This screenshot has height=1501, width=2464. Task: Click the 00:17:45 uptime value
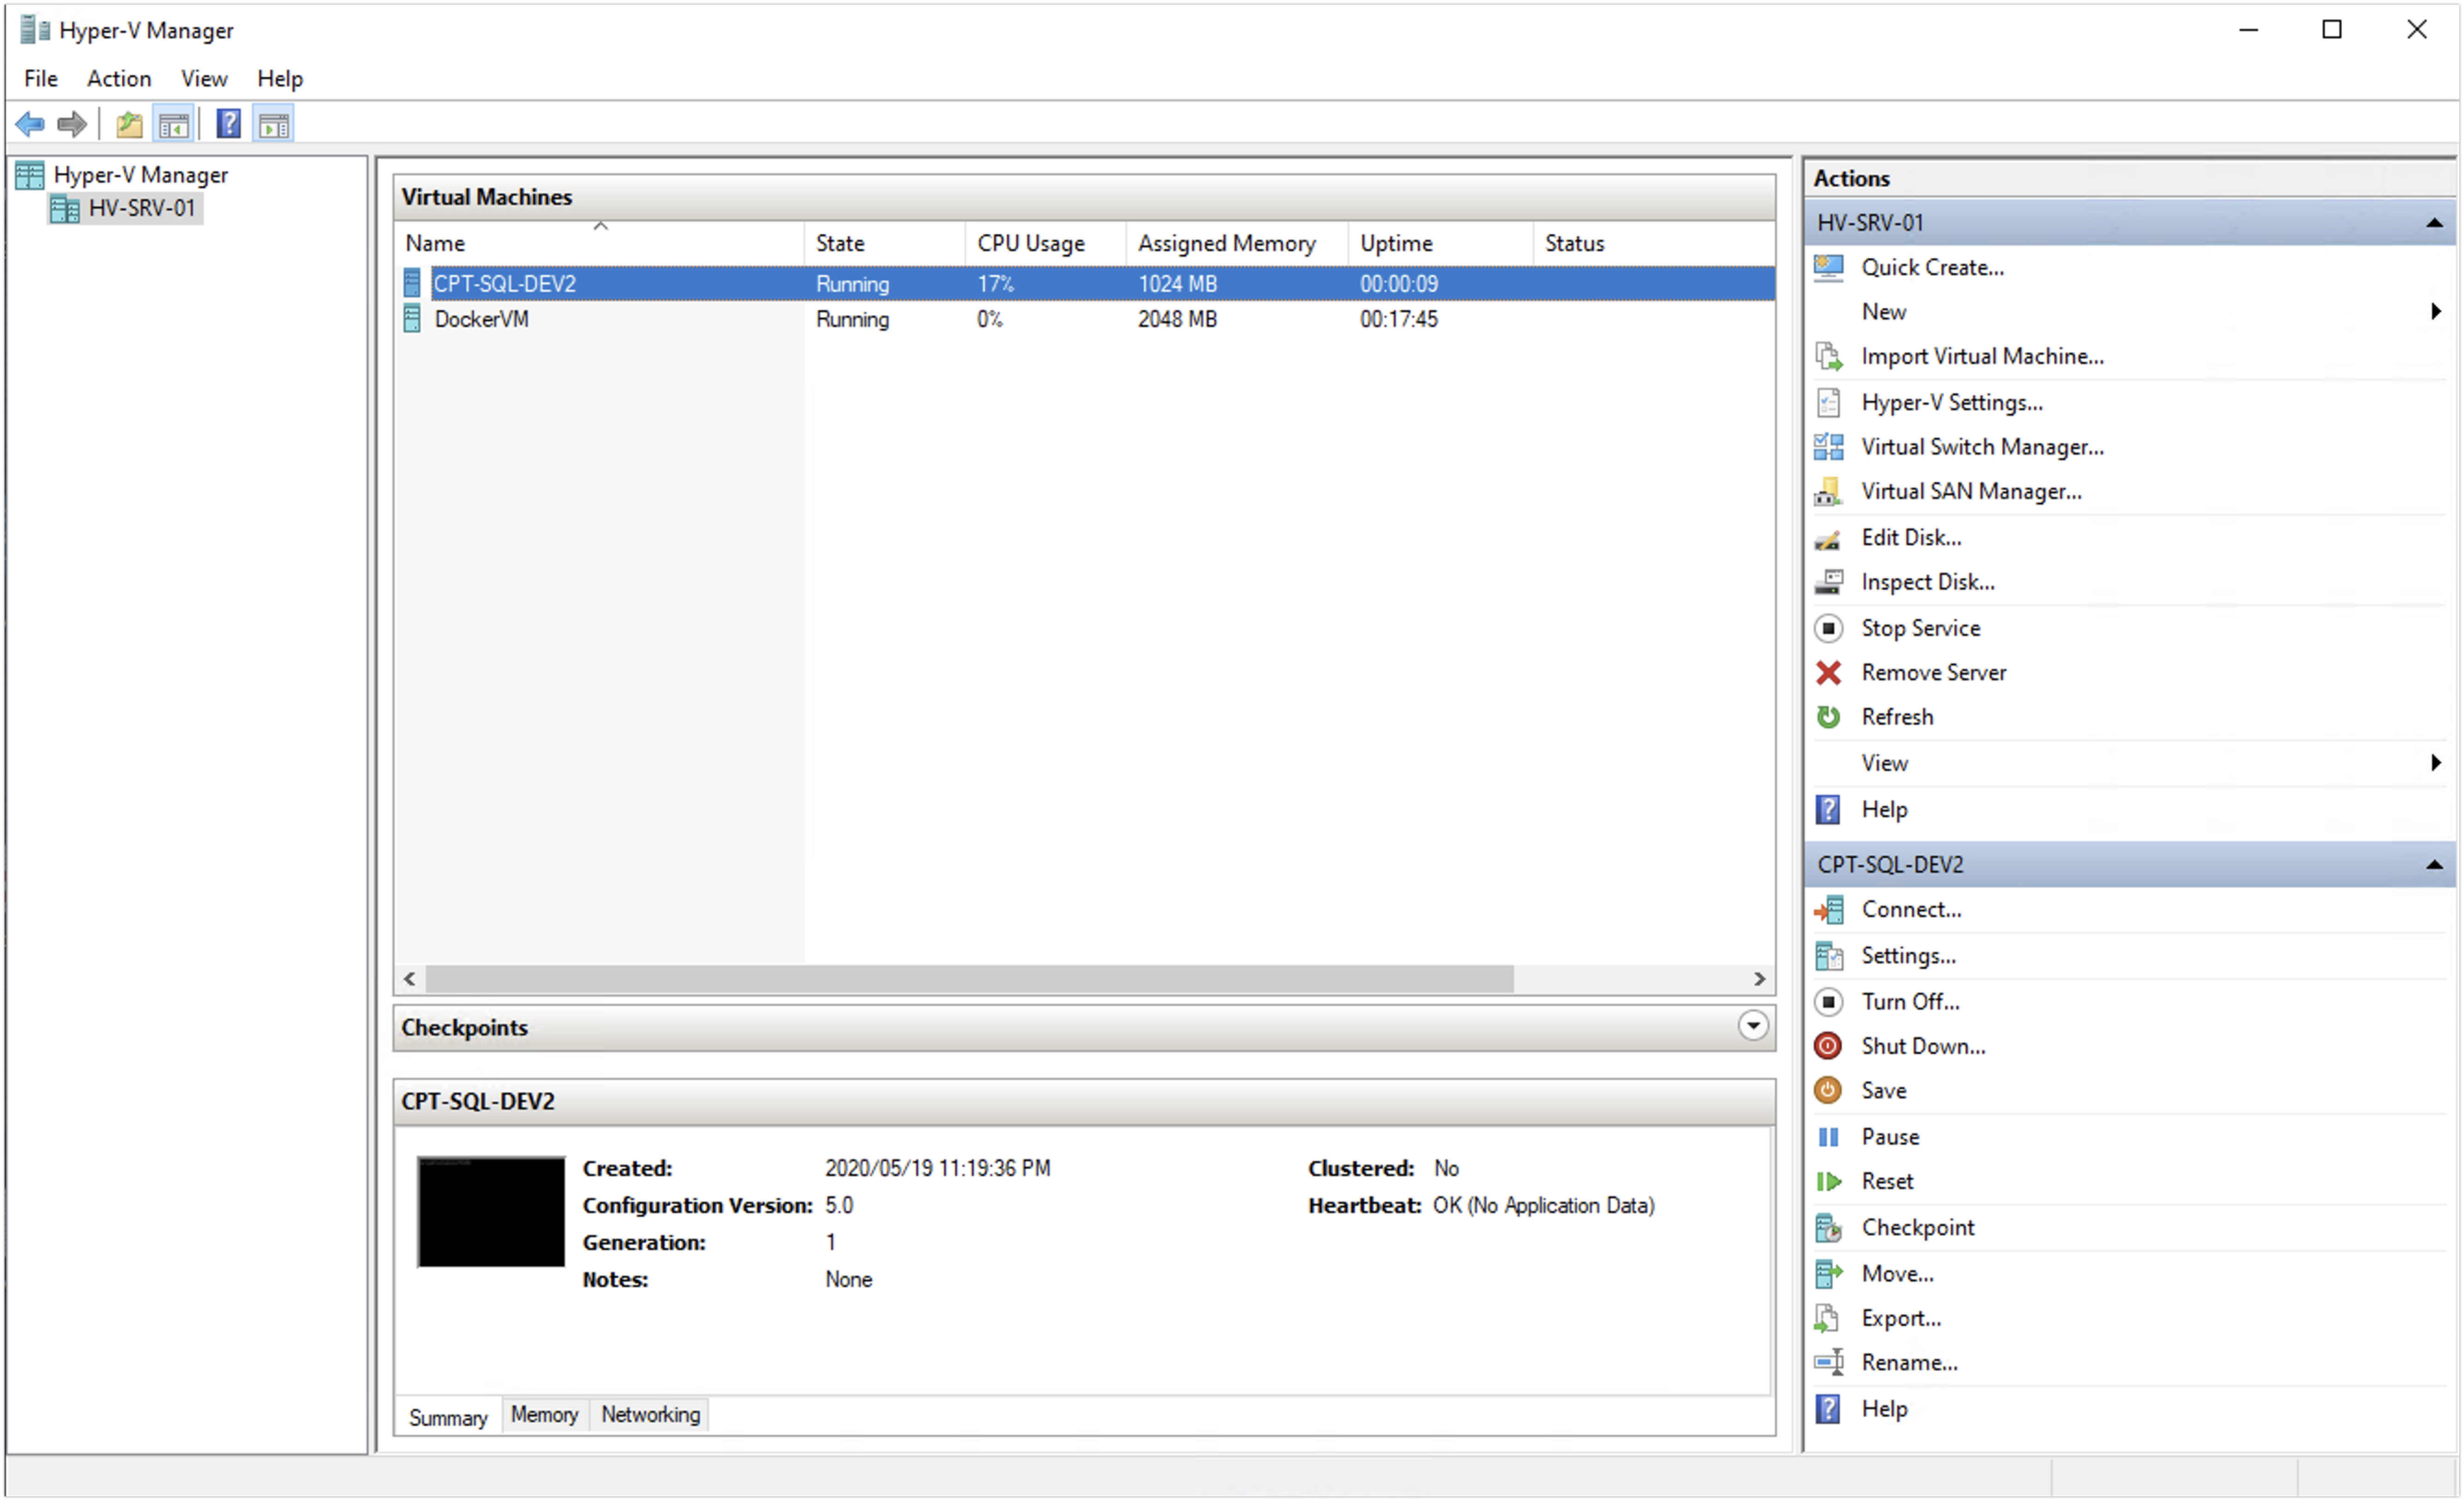(x=1399, y=320)
